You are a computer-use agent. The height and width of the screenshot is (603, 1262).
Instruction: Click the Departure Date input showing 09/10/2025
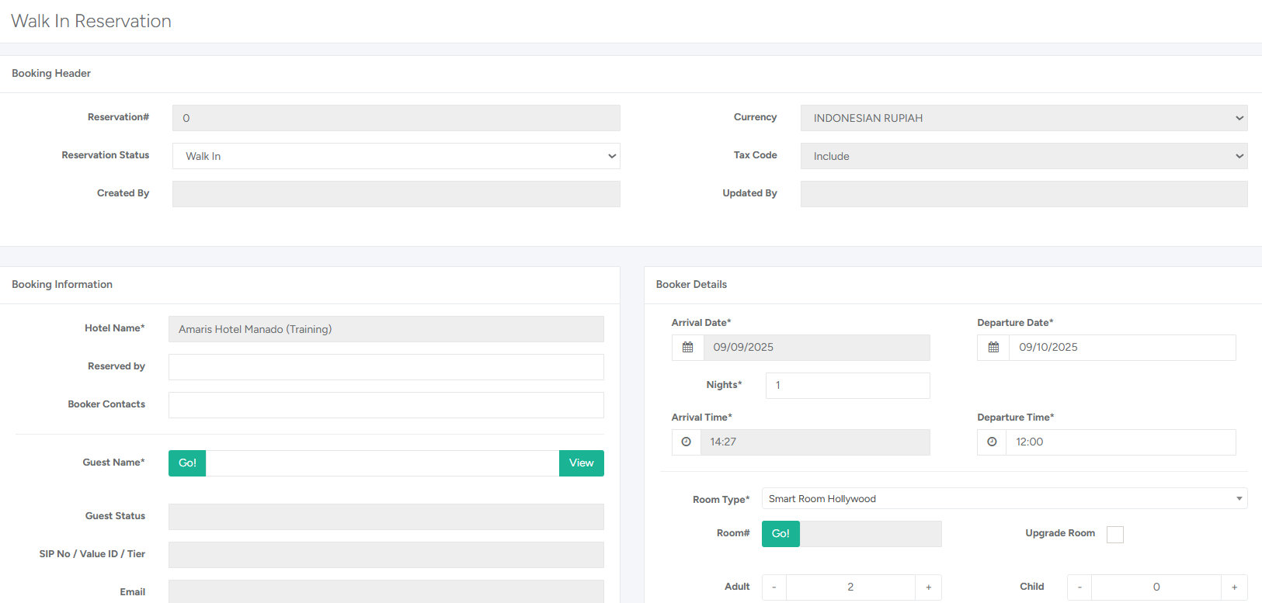click(1121, 348)
